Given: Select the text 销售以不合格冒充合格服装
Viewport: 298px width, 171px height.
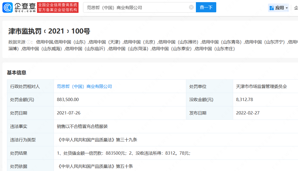Looking at the screenshot, I should coord(82,126).
